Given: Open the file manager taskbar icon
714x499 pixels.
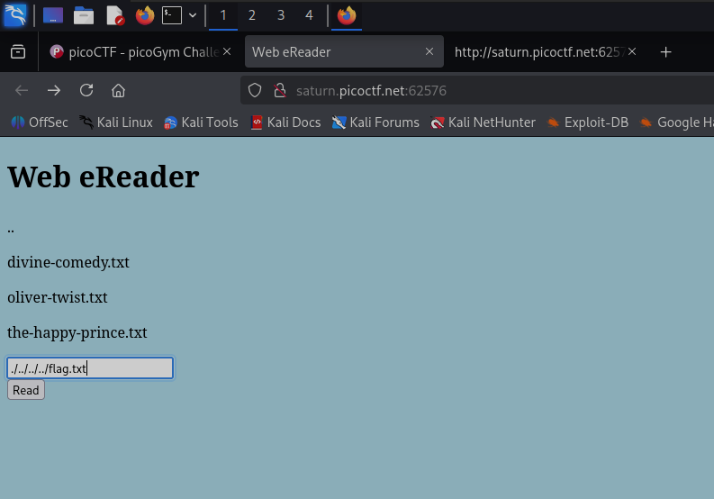Looking at the screenshot, I should tap(84, 15).
